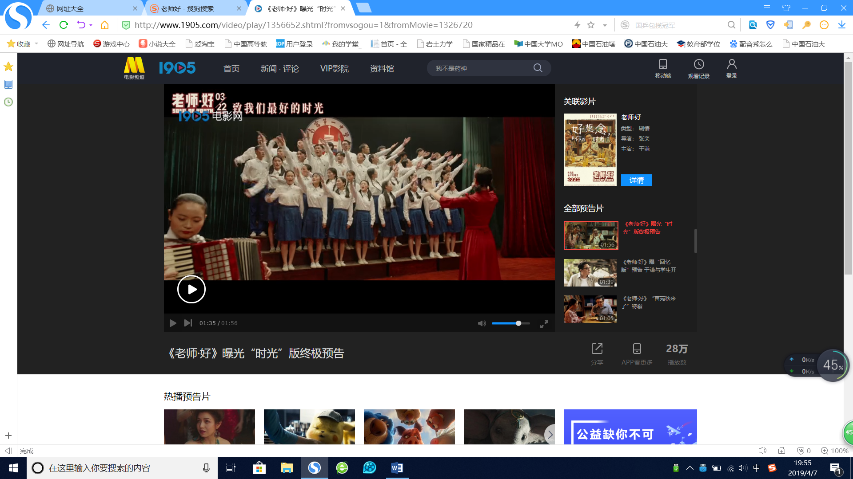Open the VIP影院 navigation item

[x=334, y=68]
